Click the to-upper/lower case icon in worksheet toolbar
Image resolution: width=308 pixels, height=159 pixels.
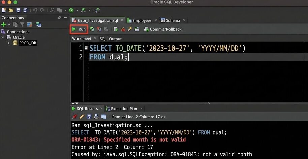(x=137, y=29)
